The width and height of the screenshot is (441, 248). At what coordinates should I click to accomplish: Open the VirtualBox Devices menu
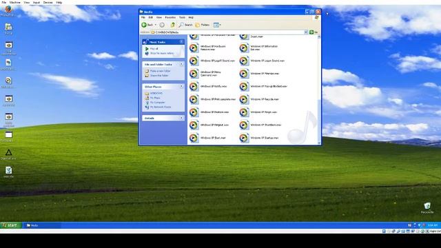point(48,2)
